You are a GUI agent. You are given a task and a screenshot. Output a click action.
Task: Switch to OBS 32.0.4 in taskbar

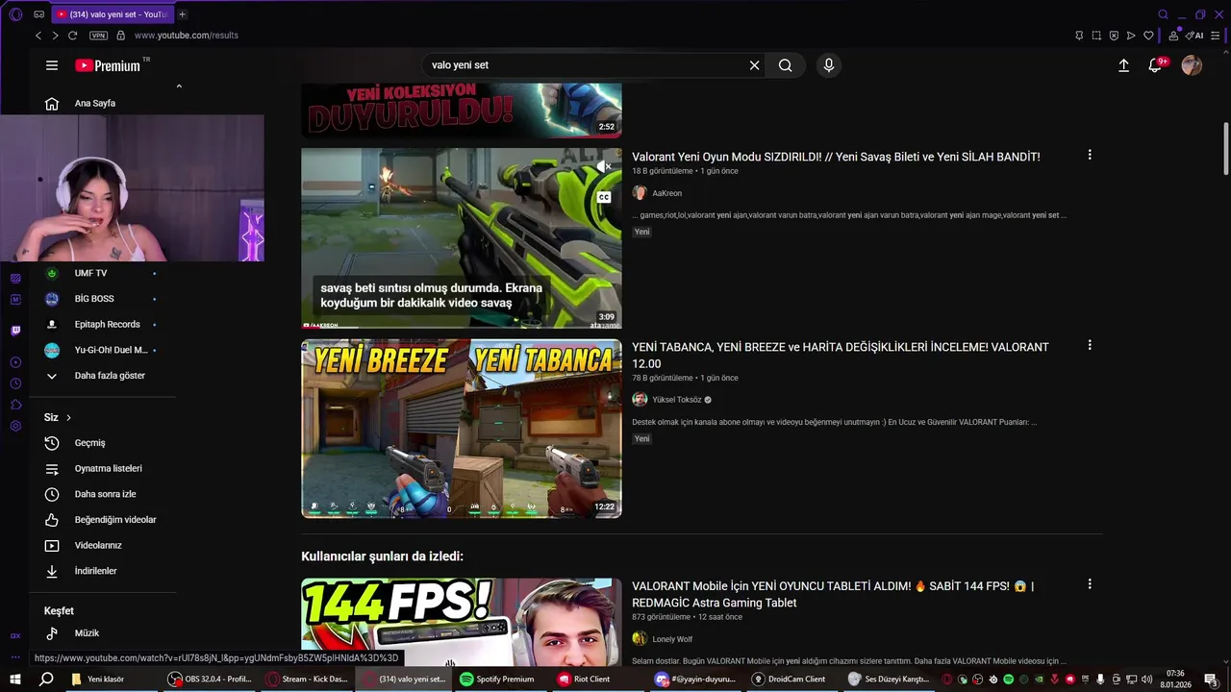coord(209,679)
